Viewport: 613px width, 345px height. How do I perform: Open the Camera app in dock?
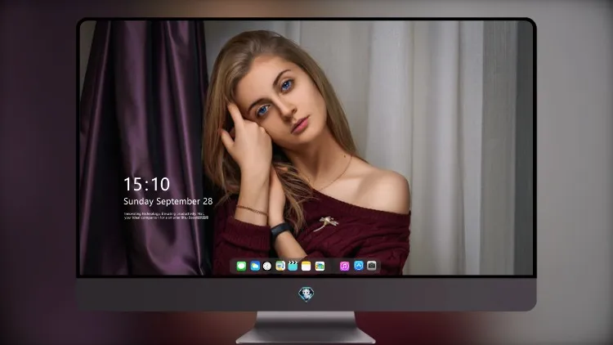click(371, 266)
